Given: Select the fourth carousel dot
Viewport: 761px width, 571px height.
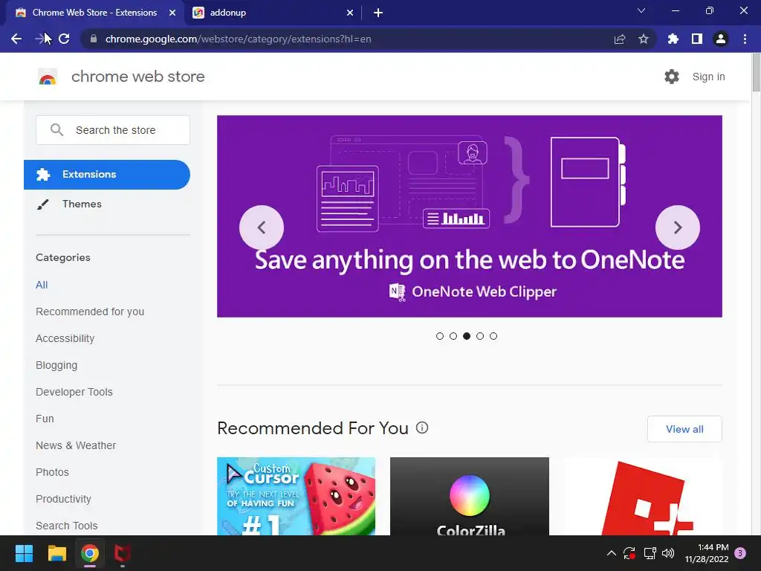Looking at the screenshot, I should tap(480, 336).
